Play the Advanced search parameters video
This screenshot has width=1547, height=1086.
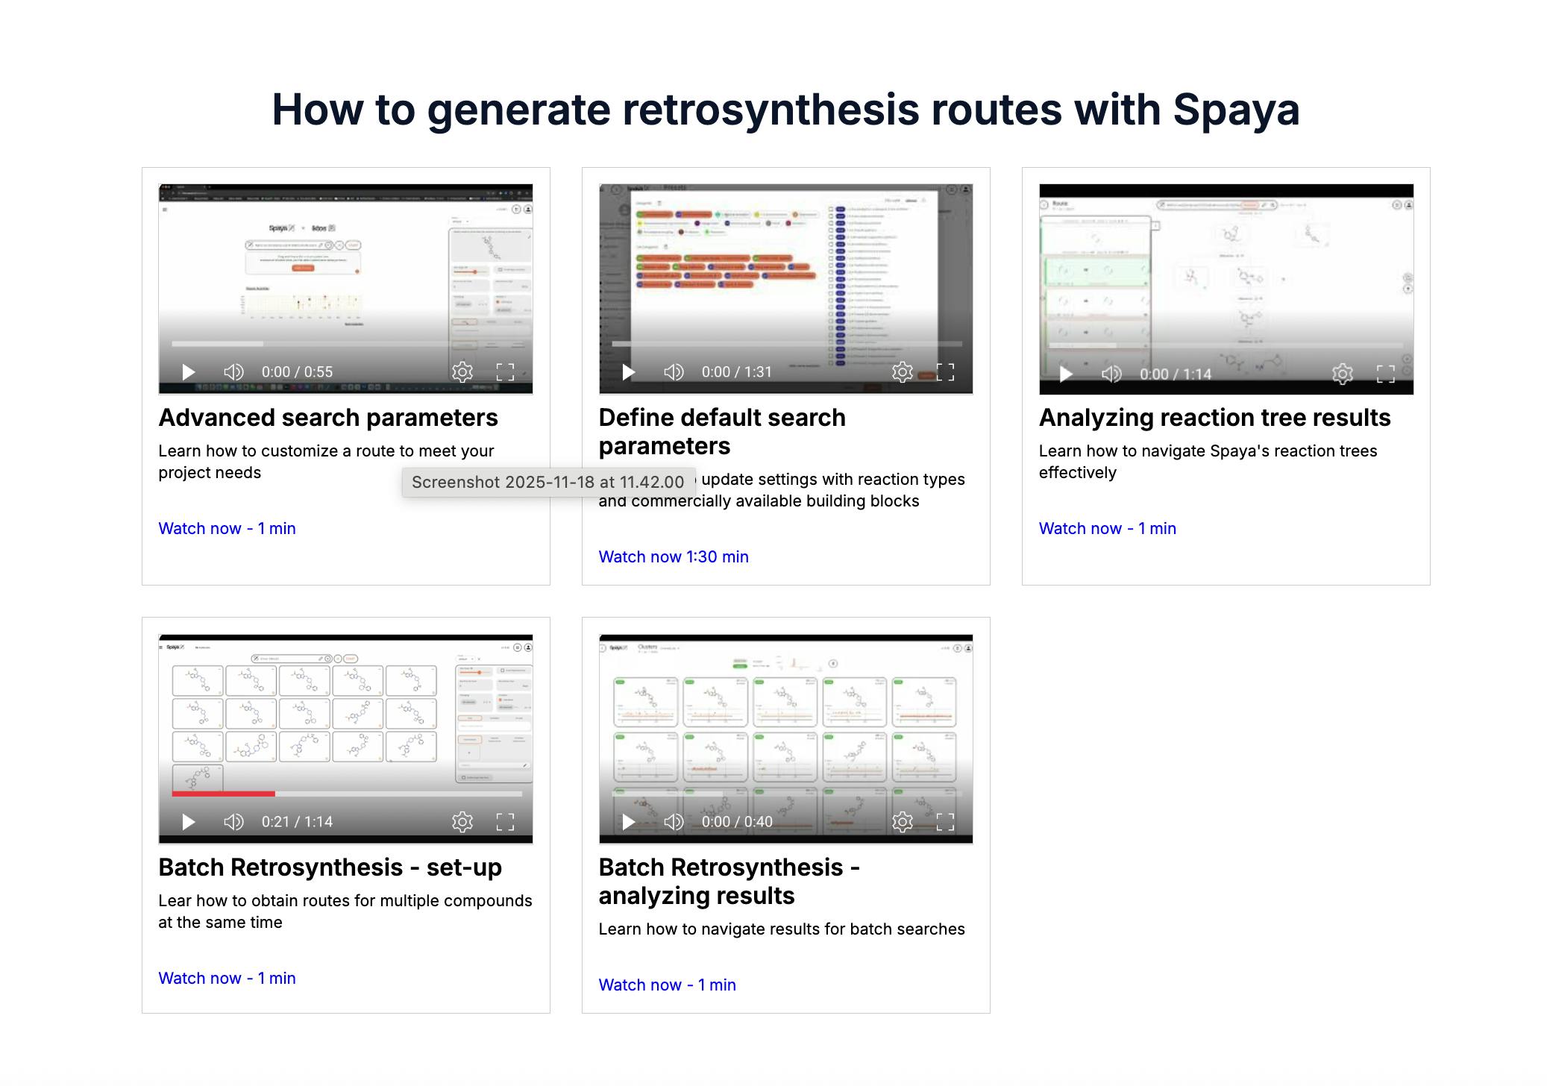click(189, 372)
